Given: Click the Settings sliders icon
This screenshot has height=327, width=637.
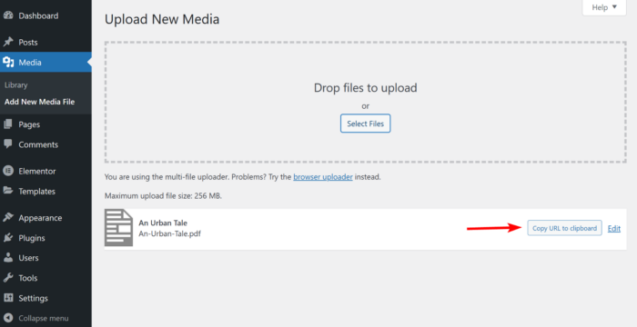Looking at the screenshot, I should pos(8,298).
